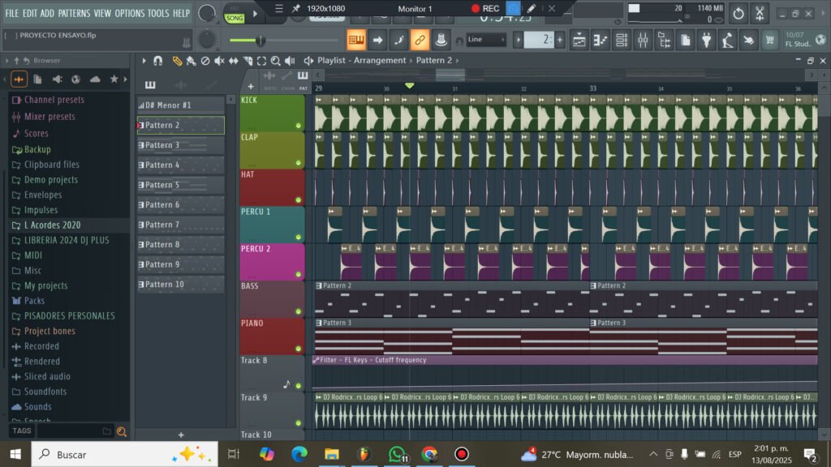Adjust the main volume slider at its handle

click(260, 40)
